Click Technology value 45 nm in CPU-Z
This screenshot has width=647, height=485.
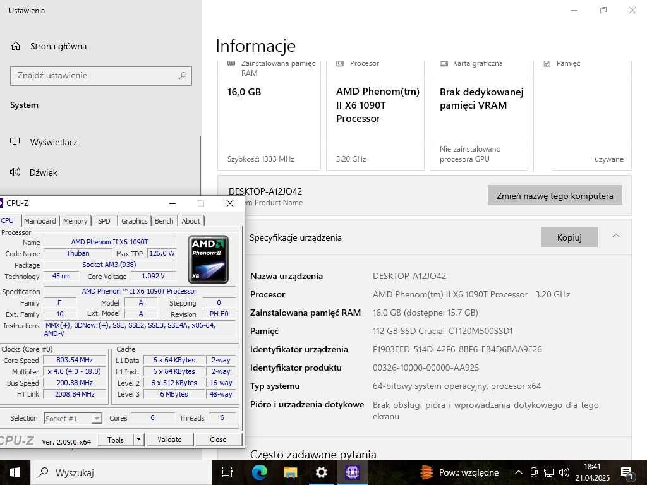click(x=61, y=276)
